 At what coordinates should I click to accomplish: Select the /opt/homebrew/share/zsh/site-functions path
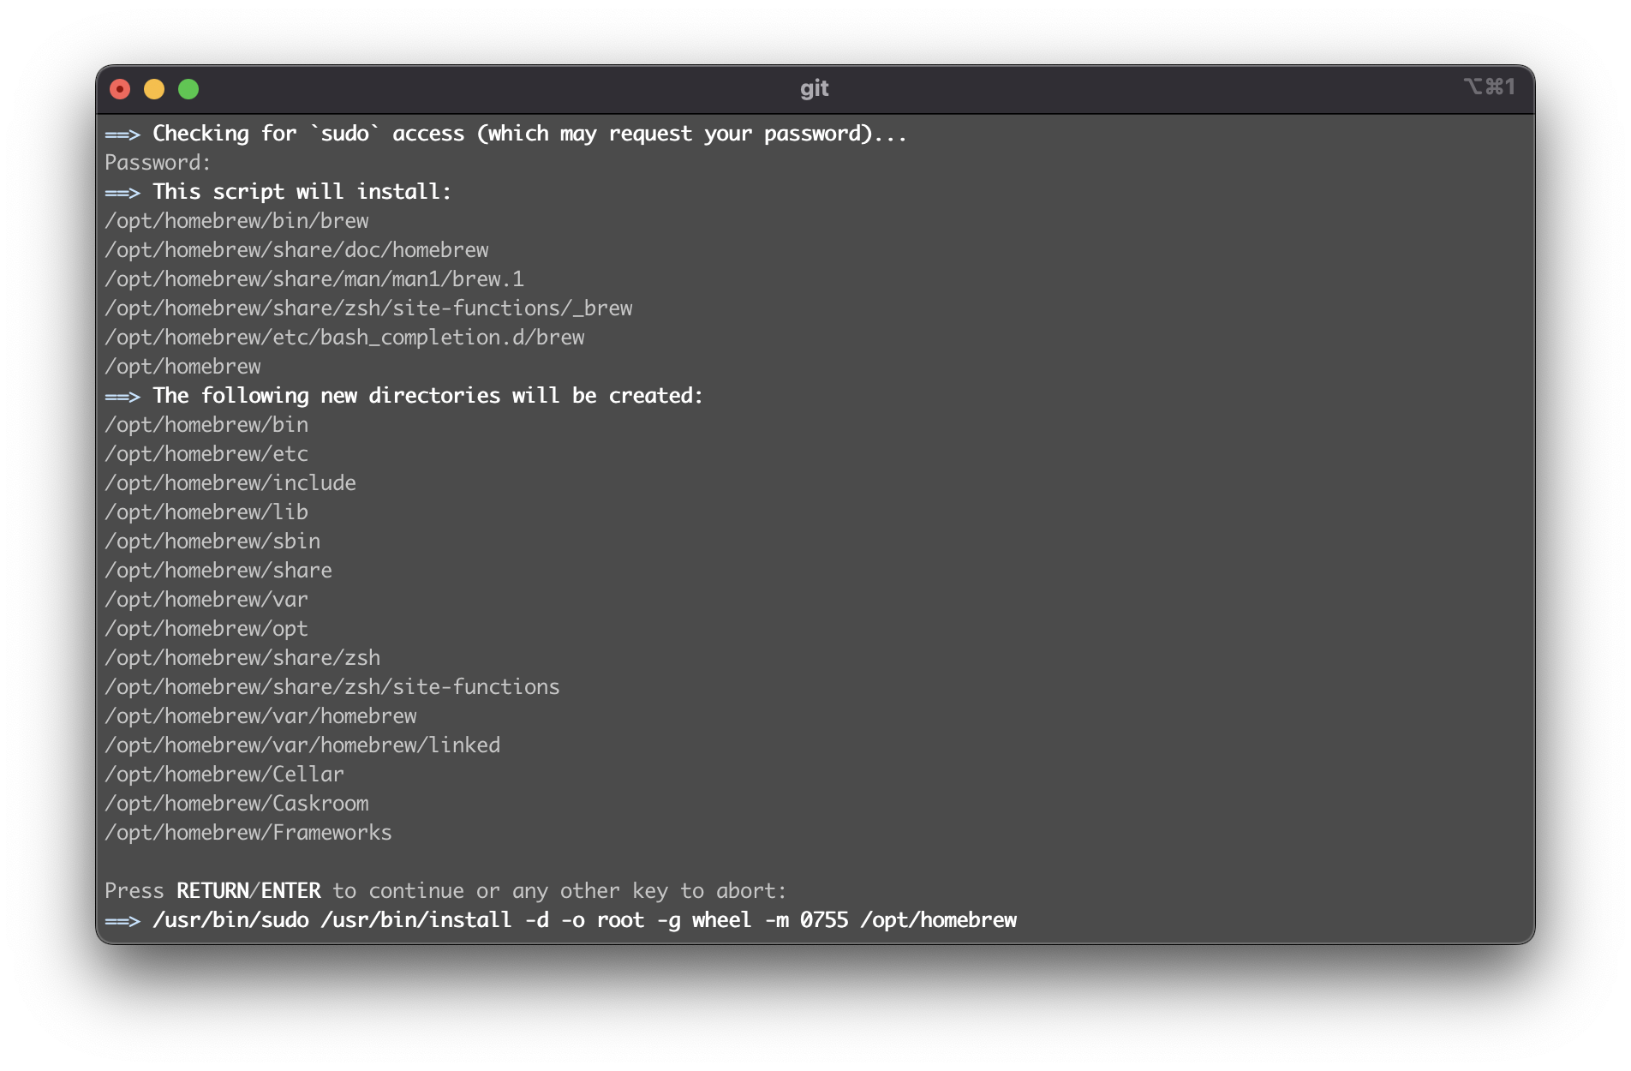(x=332, y=686)
